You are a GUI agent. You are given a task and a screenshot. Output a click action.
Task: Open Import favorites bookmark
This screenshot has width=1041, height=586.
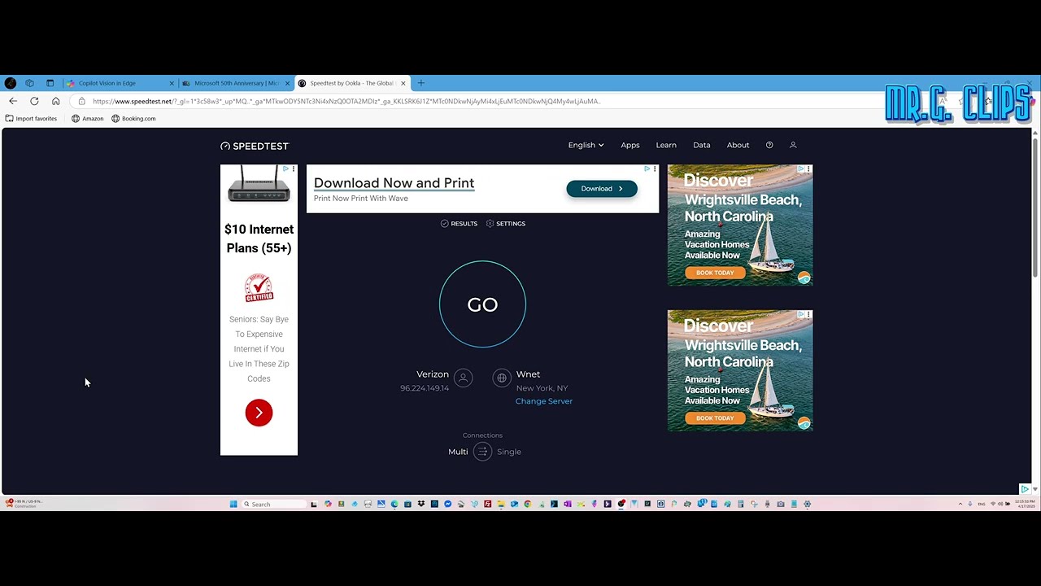(31, 119)
